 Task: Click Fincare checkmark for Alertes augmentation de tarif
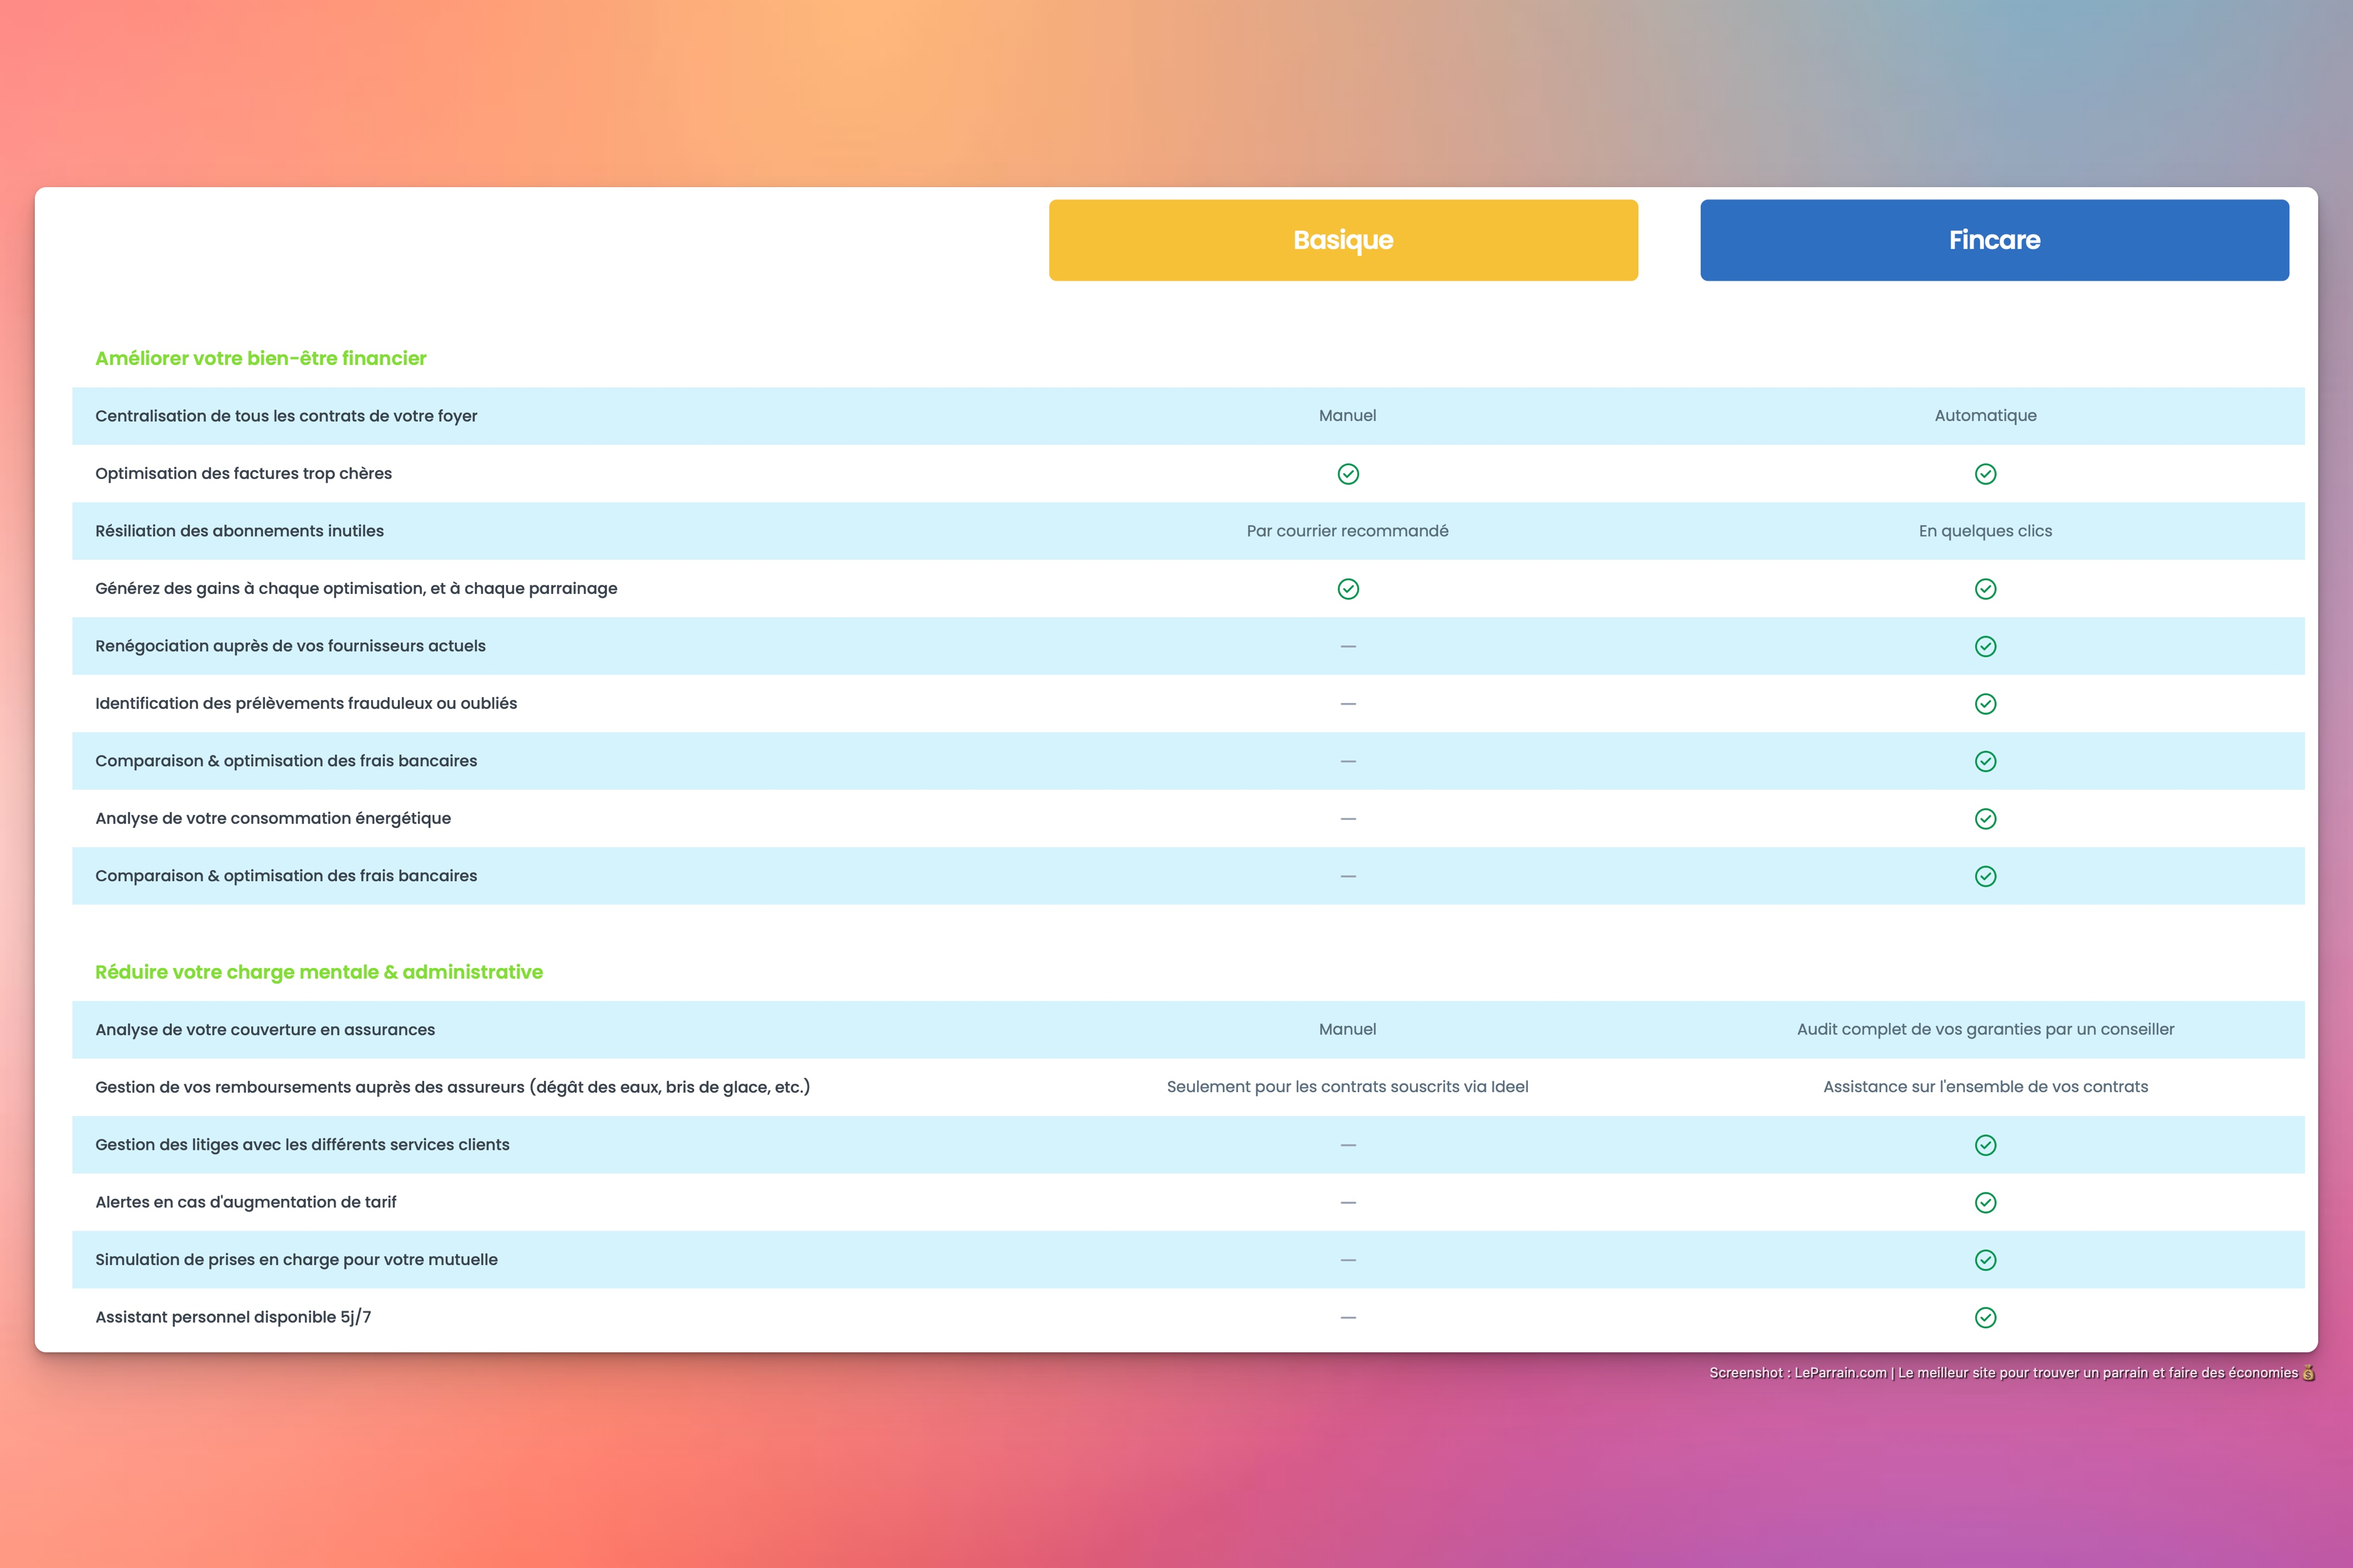tap(1985, 1202)
